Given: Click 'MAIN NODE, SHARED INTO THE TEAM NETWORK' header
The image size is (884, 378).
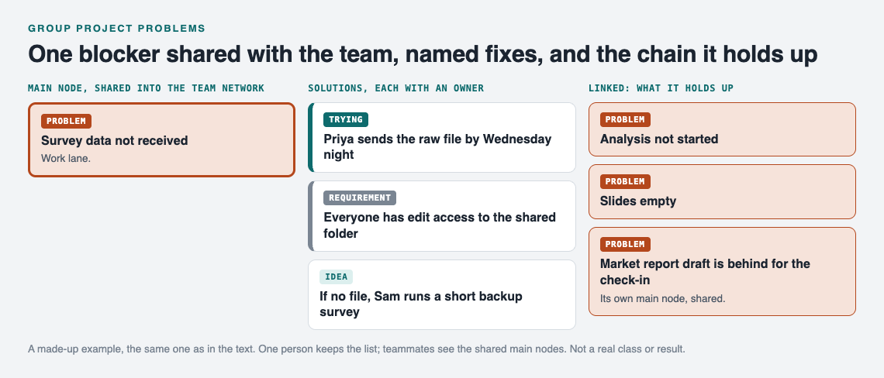Looking at the screenshot, I should click(x=146, y=88).
